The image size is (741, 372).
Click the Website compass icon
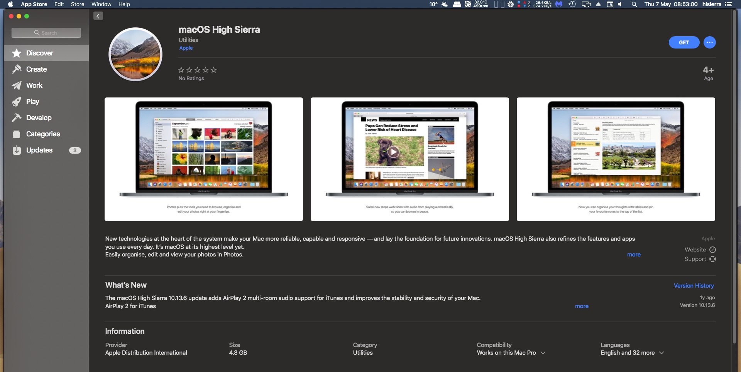coord(713,250)
